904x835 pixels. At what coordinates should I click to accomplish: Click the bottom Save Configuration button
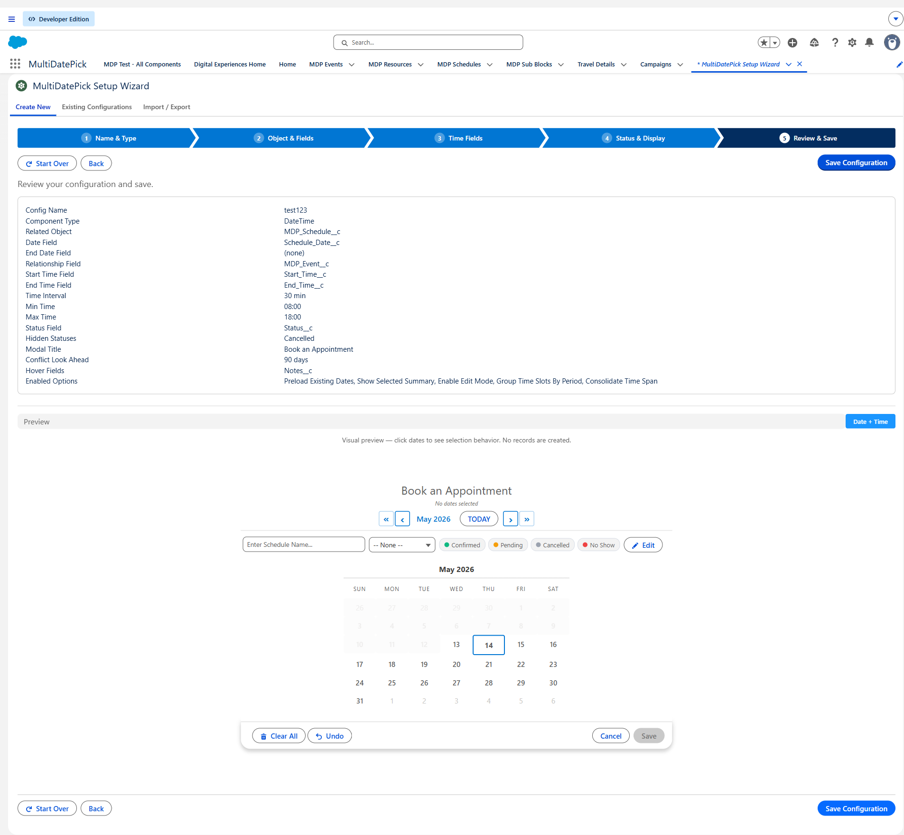point(856,808)
